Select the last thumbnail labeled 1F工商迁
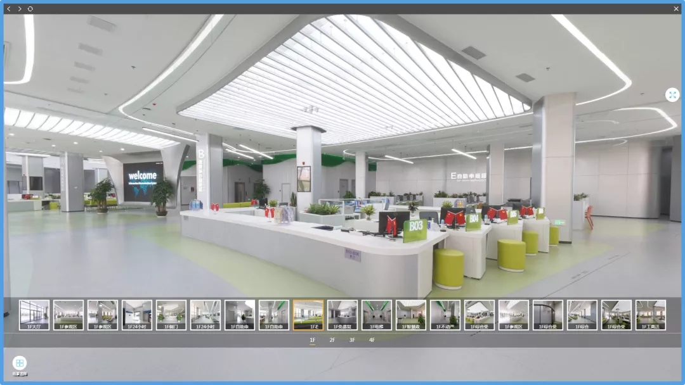 pos(651,315)
